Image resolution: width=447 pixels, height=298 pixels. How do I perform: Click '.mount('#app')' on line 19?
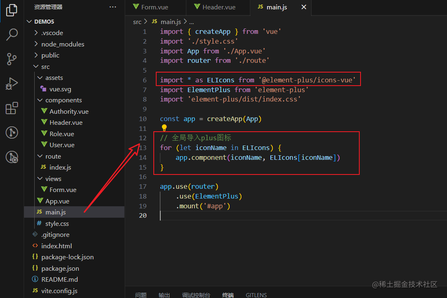pos(203,206)
